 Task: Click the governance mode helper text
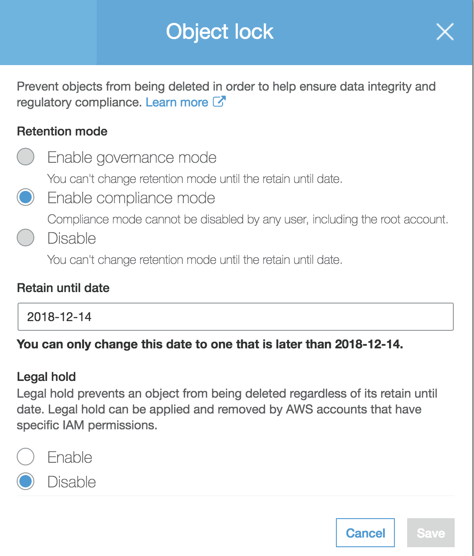(x=196, y=179)
